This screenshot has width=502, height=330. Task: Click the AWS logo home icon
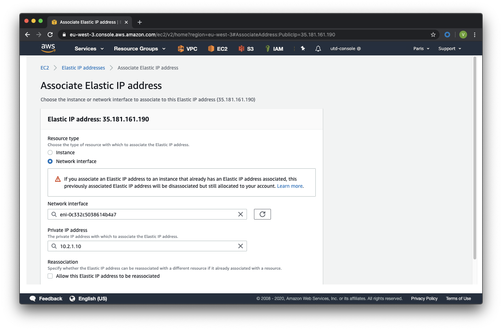(48, 48)
